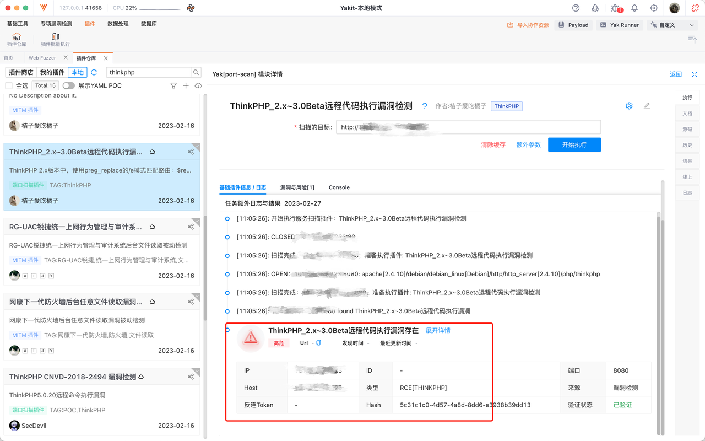Viewport: 705px width, 441px height.
Task: Open 数据处理 menu
Action: click(118, 24)
